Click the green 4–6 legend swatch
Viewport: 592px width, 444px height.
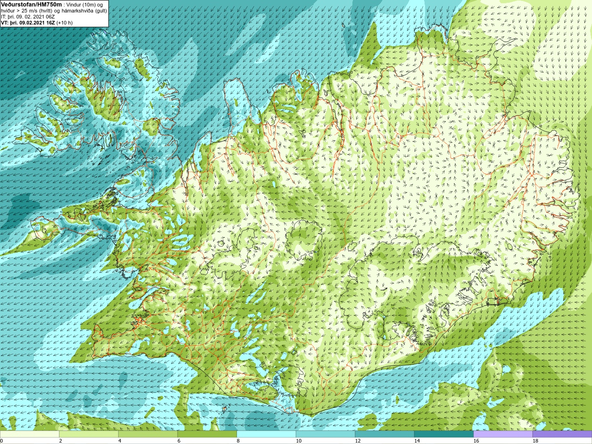[148, 434]
